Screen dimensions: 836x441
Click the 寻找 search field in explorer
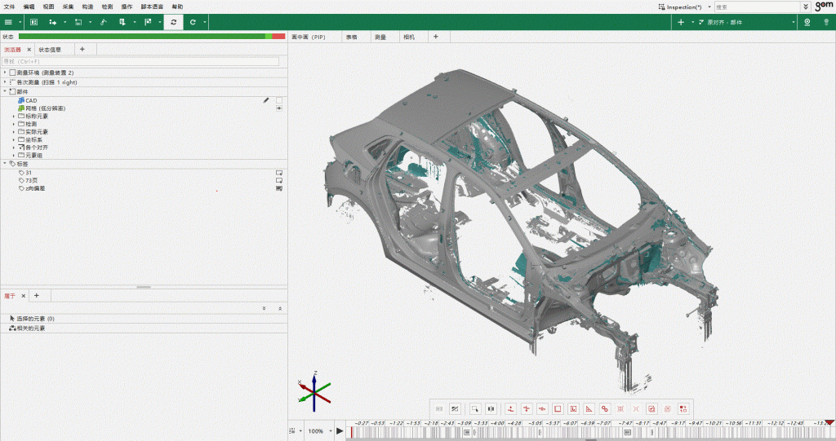coord(140,61)
